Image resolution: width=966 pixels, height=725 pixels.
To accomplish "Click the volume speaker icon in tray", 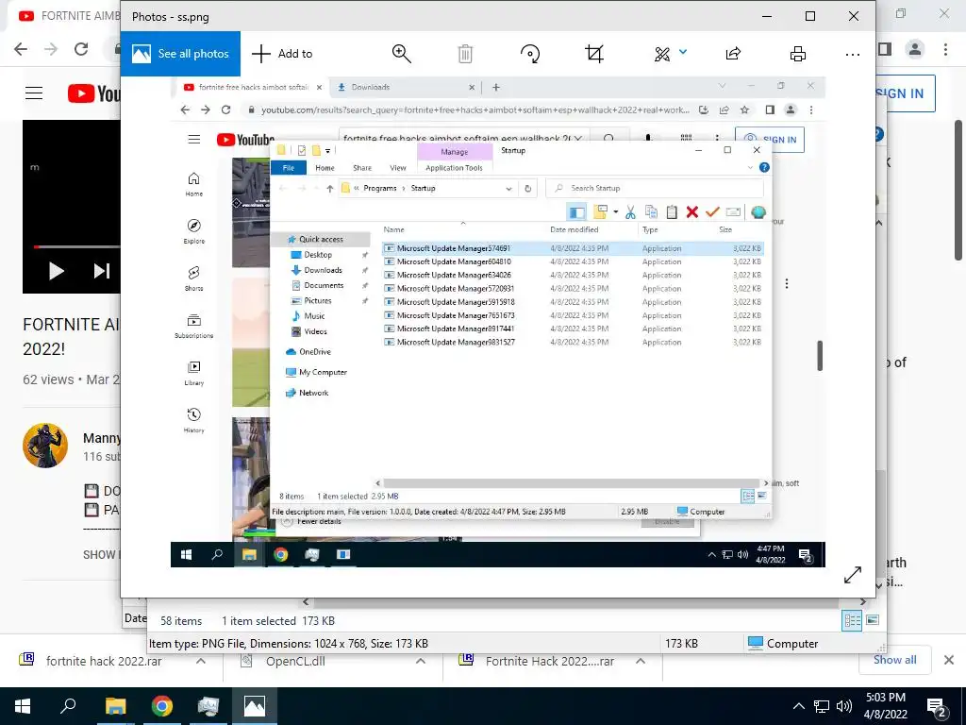I will pyautogui.click(x=844, y=706).
